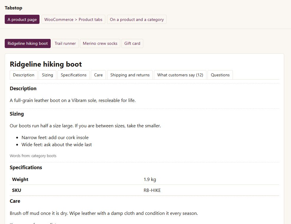Image resolution: width=291 pixels, height=224 pixels.
Task: Click the "A full-grain leather boot" paragraph
Action: click(x=73, y=101)
